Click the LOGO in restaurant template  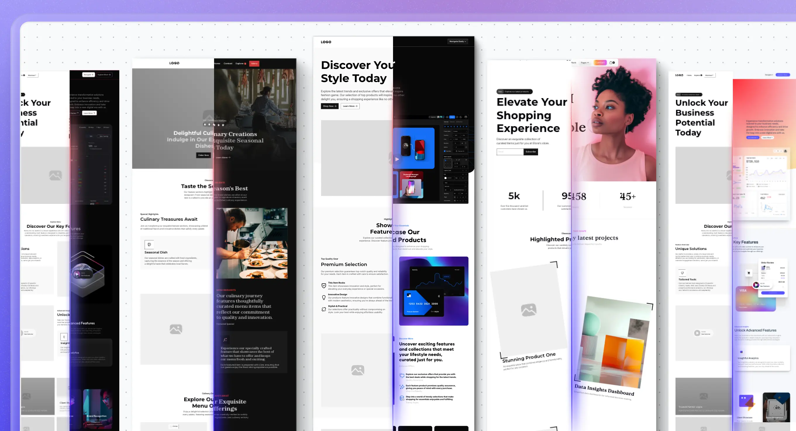pyautogui.click(x=174, y=63)
